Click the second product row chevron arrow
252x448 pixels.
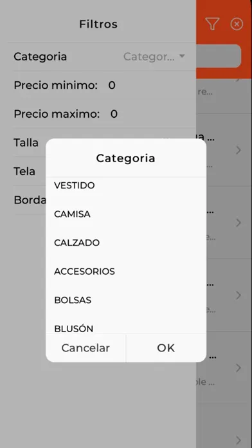pyautogui.click(x=239, y=222)
